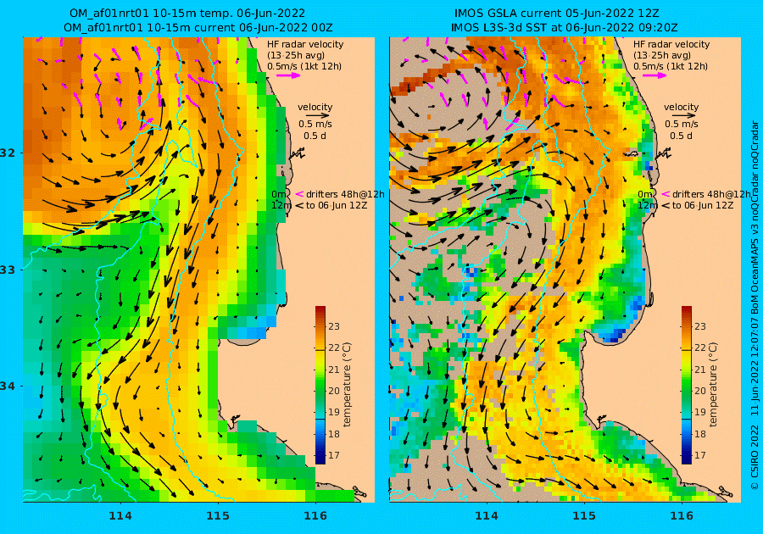Click longitude label 116 under left map
Screen dimensions: 763x534
click(315, 515)
